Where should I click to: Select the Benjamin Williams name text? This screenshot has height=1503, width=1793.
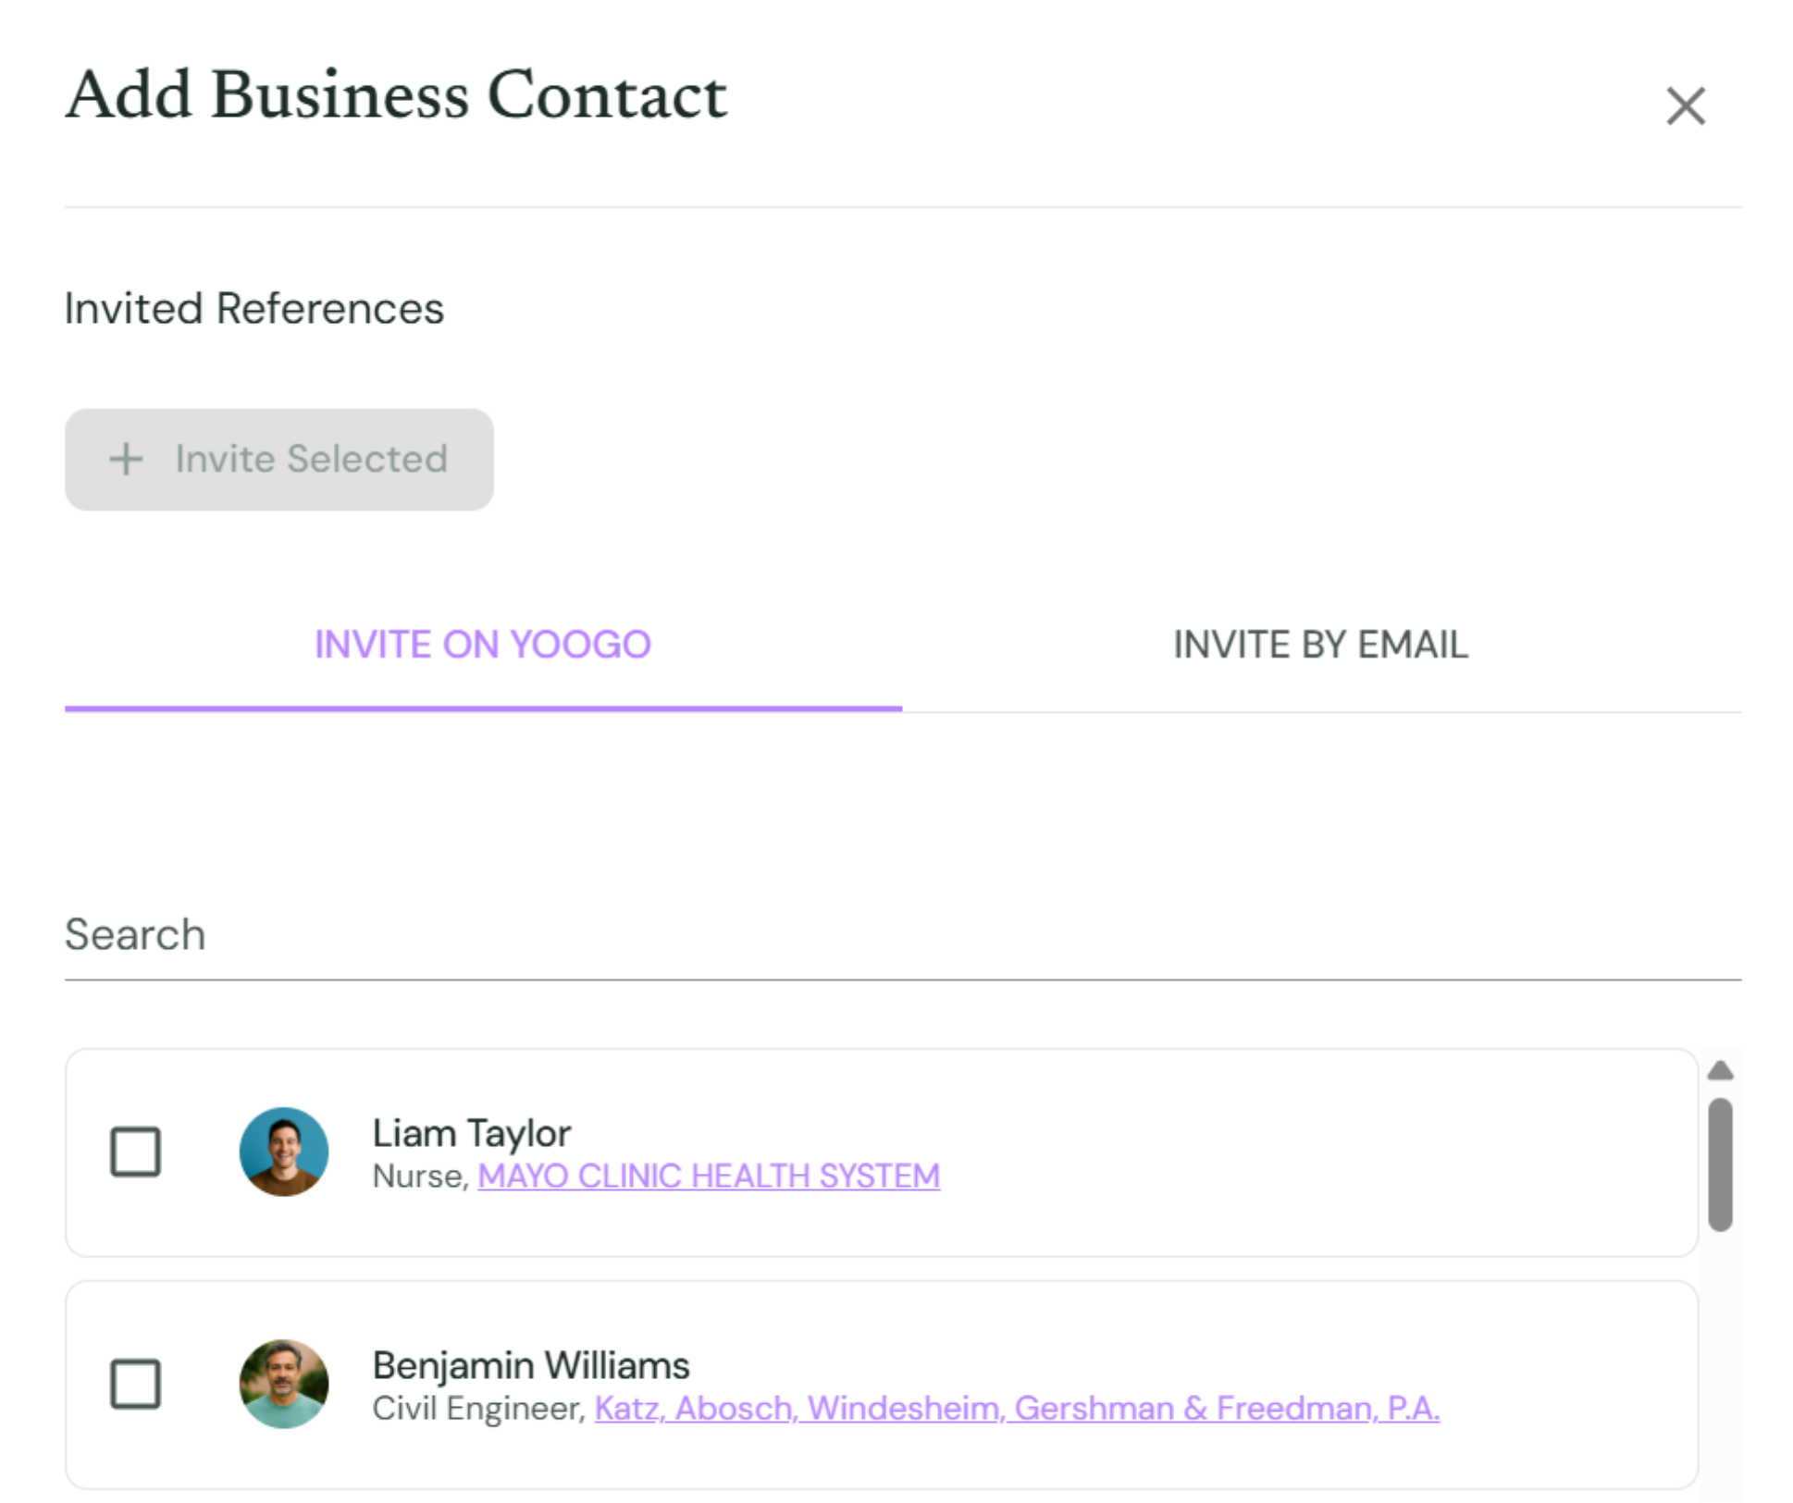531,1365
